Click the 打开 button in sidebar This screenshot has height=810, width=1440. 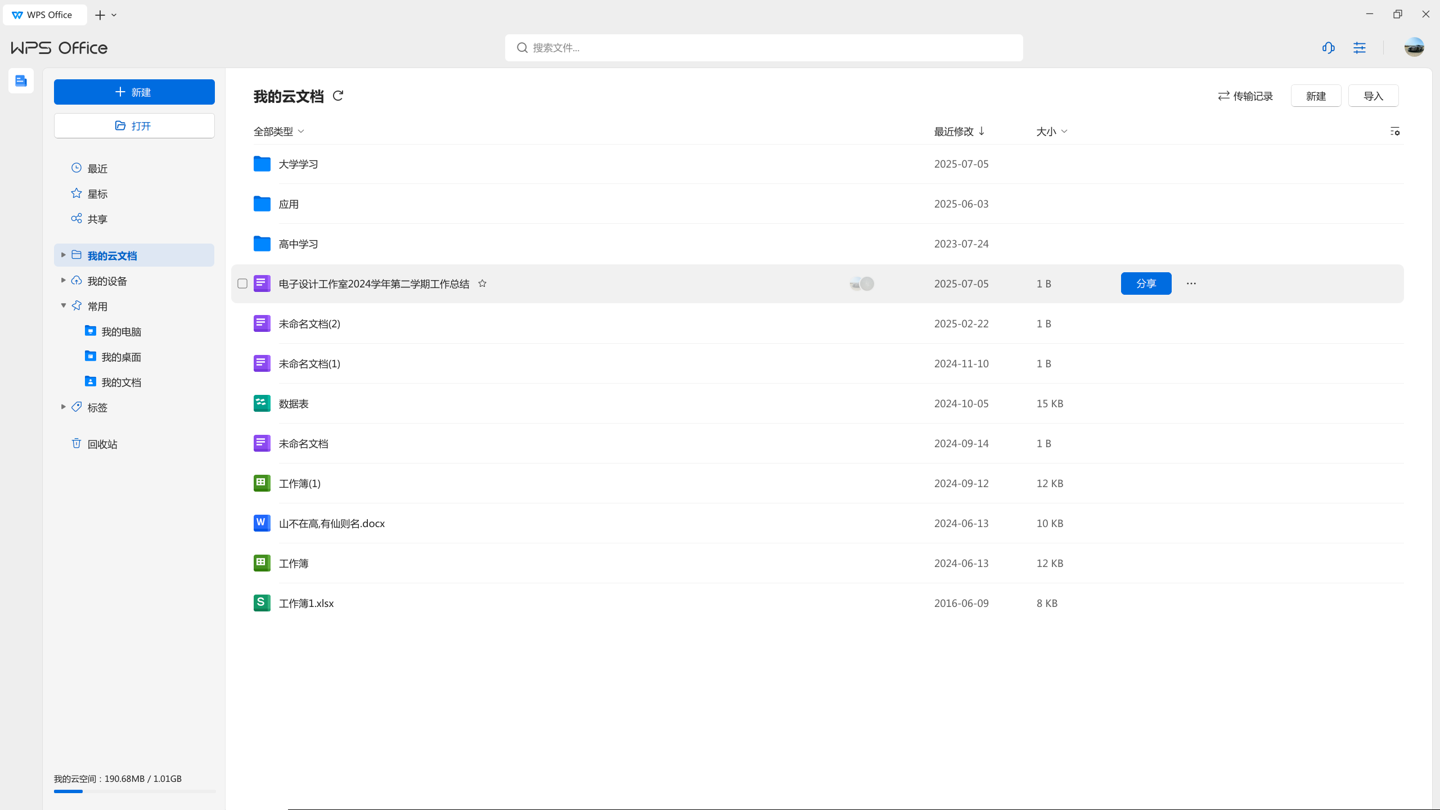pos(134,125)
